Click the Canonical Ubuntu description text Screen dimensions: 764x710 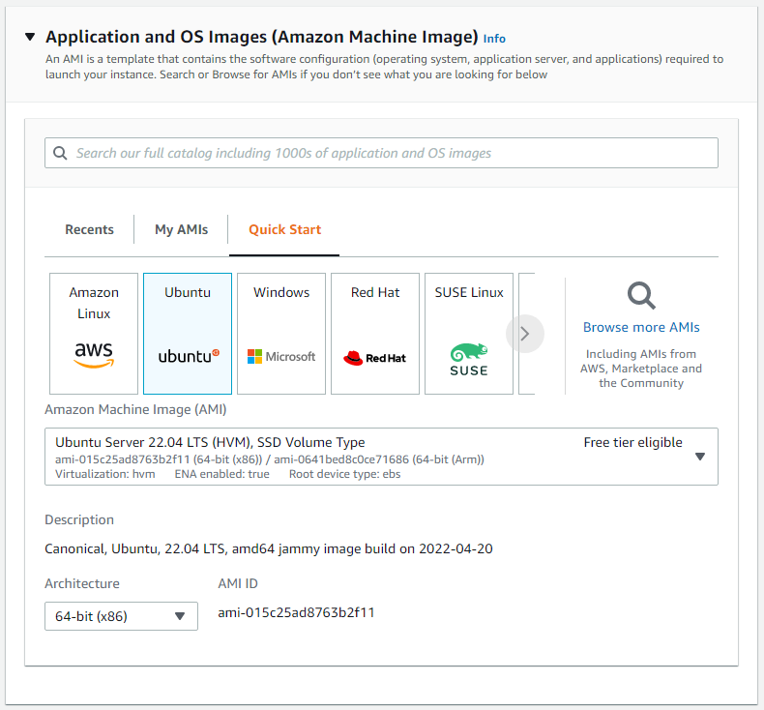271,548
